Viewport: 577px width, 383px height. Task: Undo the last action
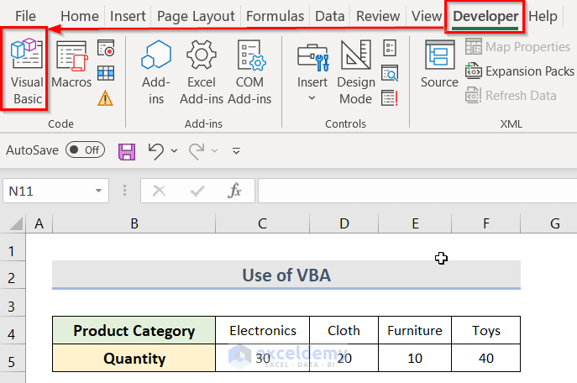(x=156, y=151)
